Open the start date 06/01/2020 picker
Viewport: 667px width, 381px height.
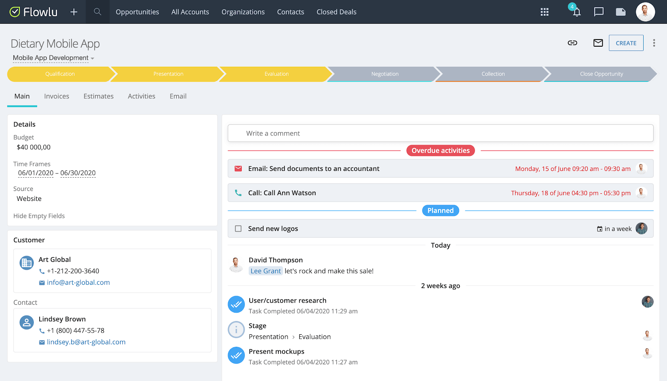click(x=36, y=173)
